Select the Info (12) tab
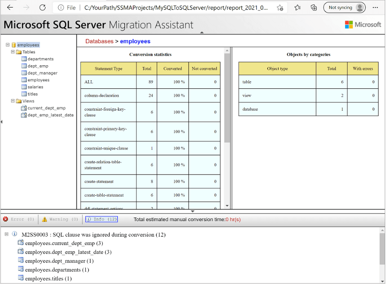The height and width of the screenshot is (284, 386). tap(101, 219)
